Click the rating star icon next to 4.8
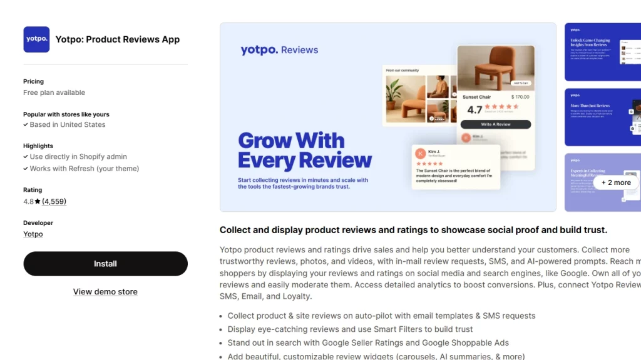 click(38, 201)
